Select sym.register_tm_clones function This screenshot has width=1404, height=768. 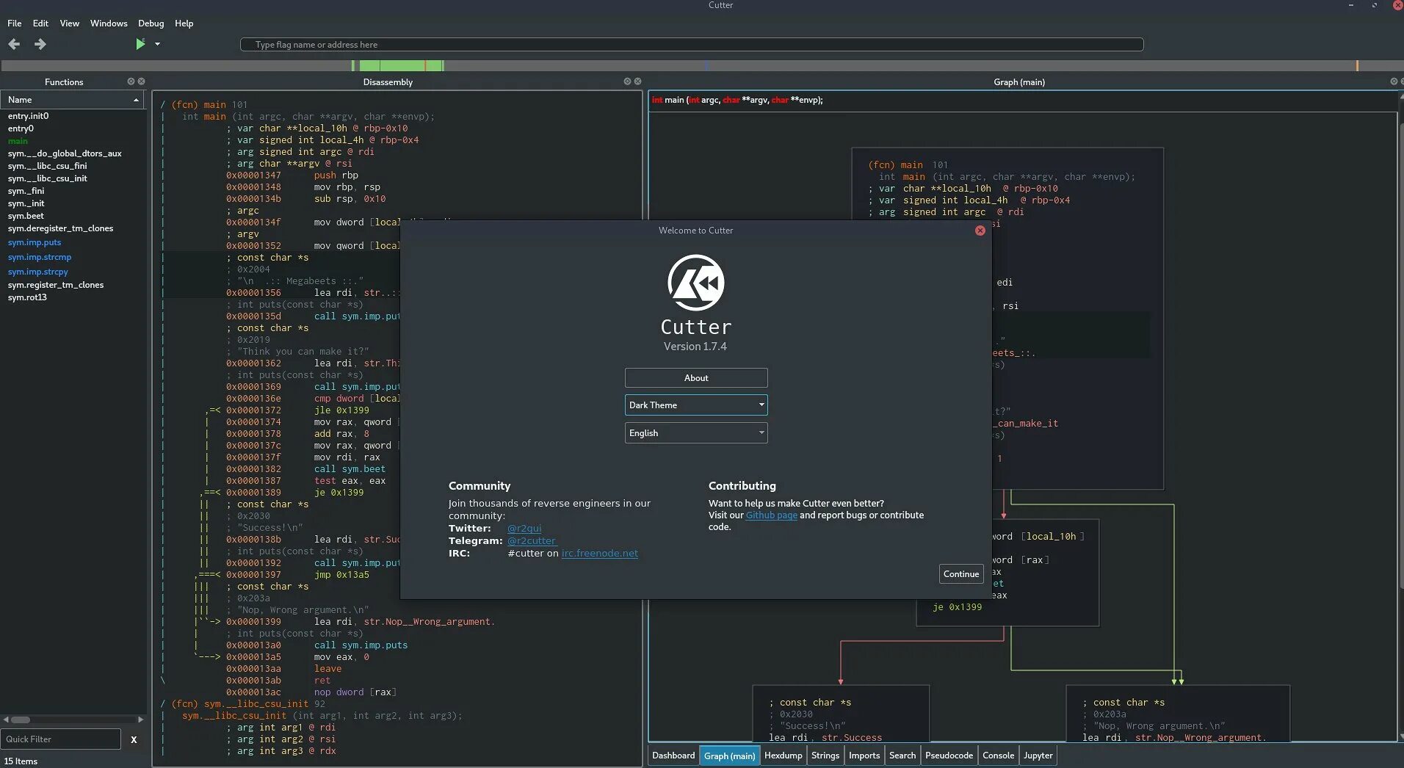click(x=56, y=285)
